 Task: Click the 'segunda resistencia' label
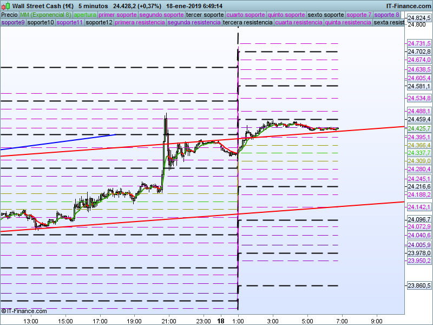pos(194,22)
